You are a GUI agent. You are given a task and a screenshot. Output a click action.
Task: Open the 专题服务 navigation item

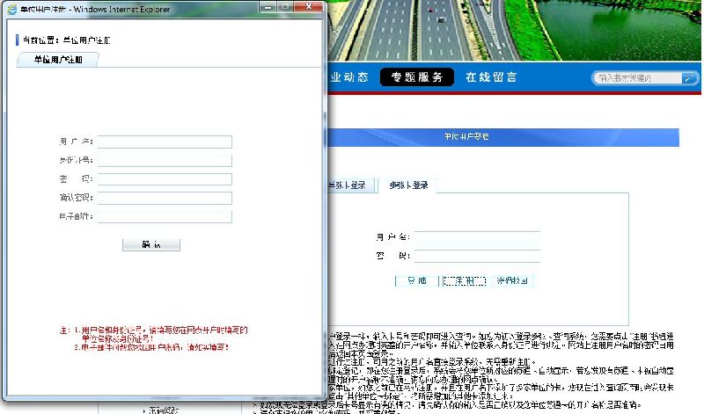coord(417,77)
